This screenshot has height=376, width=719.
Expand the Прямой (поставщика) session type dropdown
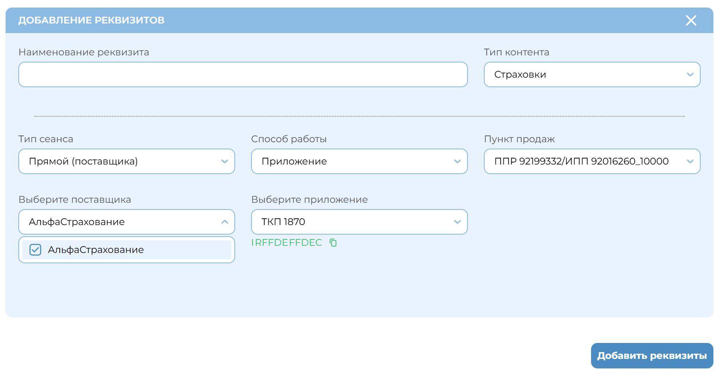click(120, 161)
